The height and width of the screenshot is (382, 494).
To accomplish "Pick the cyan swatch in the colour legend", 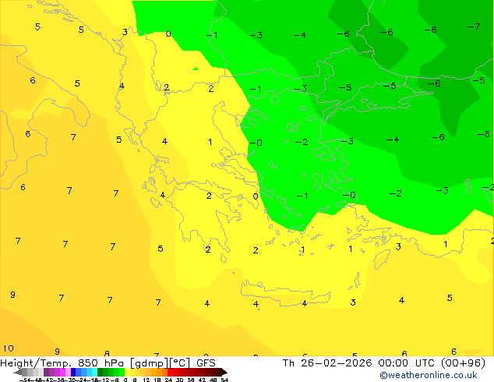I will pos(94,372).
